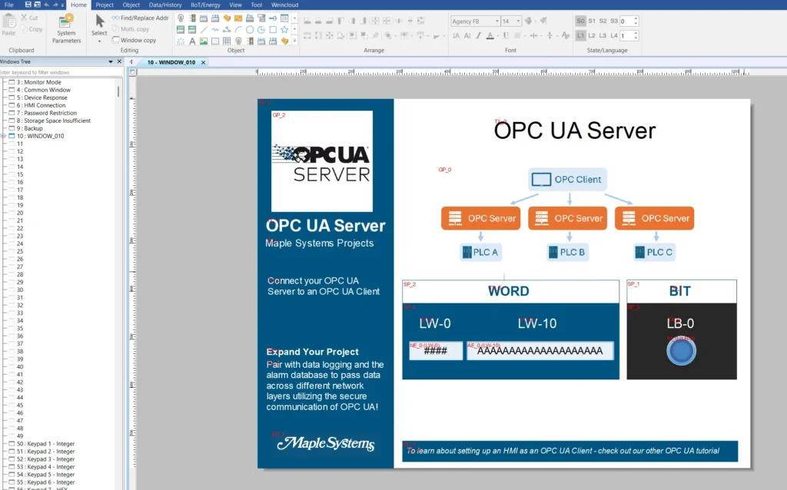Click the Save icon in quick access toolbar
The image size is (787, 490).
28,5
